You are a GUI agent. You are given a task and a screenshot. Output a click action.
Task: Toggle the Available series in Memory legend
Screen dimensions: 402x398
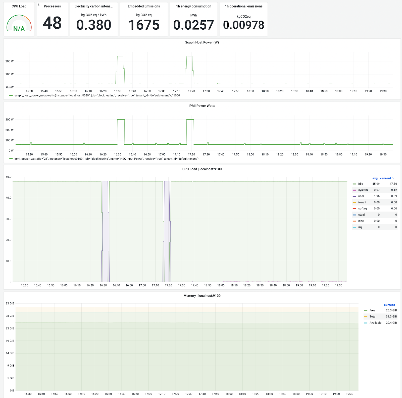(x=375, y=323)
